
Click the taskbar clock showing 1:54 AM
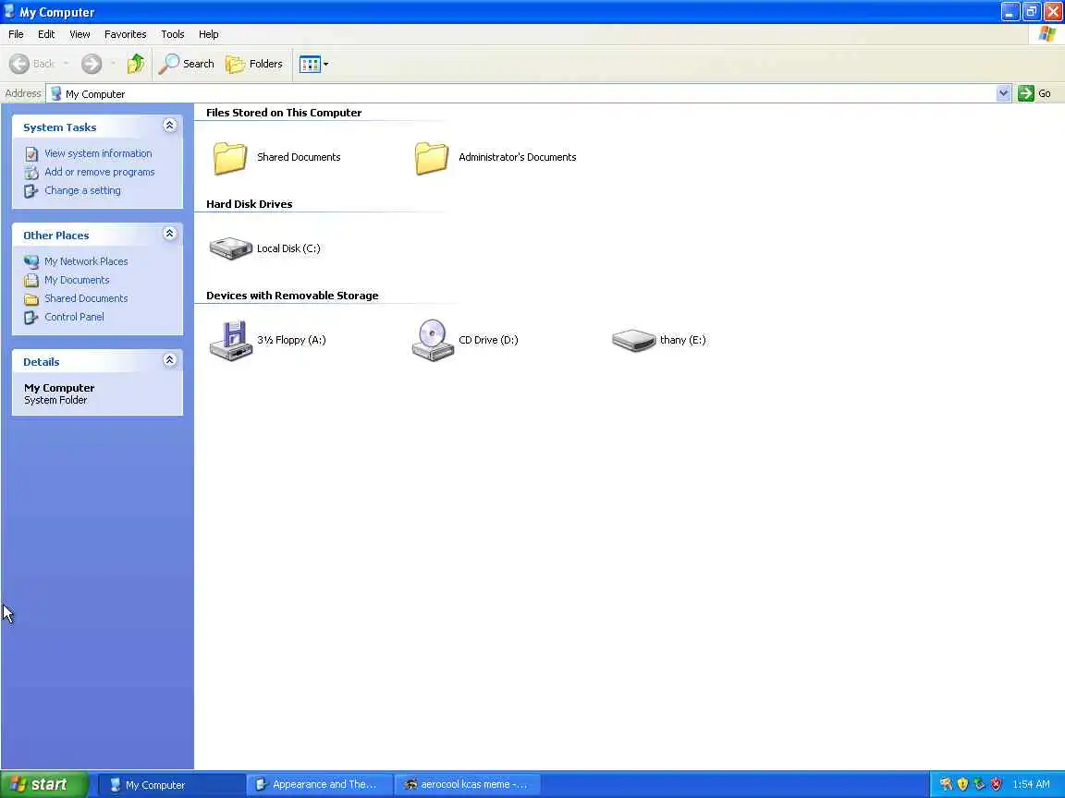click(x=1031, y=784)
